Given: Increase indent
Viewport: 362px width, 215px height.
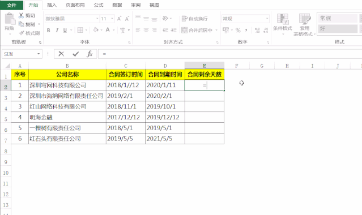Looking at the screenshot, I should [173, 30].
